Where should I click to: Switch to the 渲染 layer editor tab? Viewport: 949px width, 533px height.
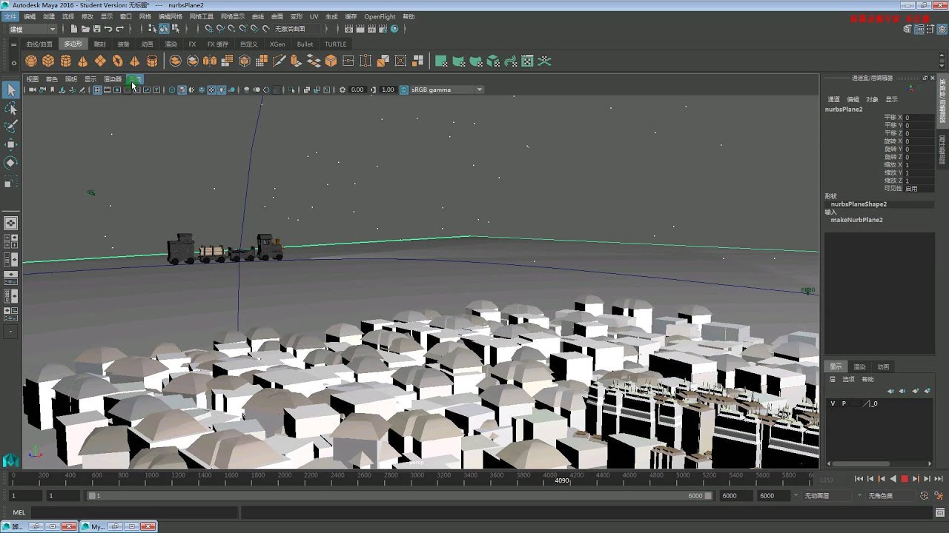tap(859, 366)
